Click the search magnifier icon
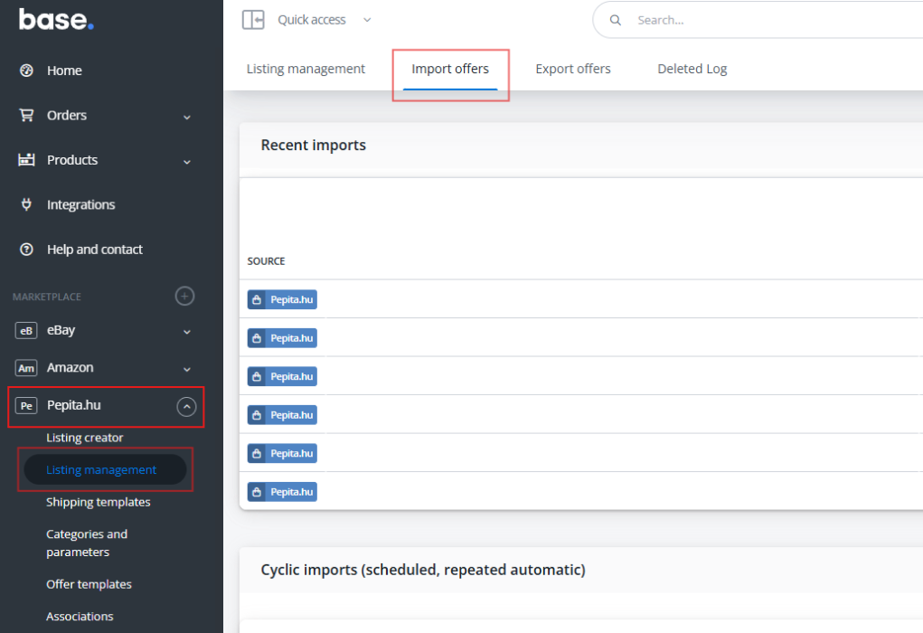 (x=615, y=21)
